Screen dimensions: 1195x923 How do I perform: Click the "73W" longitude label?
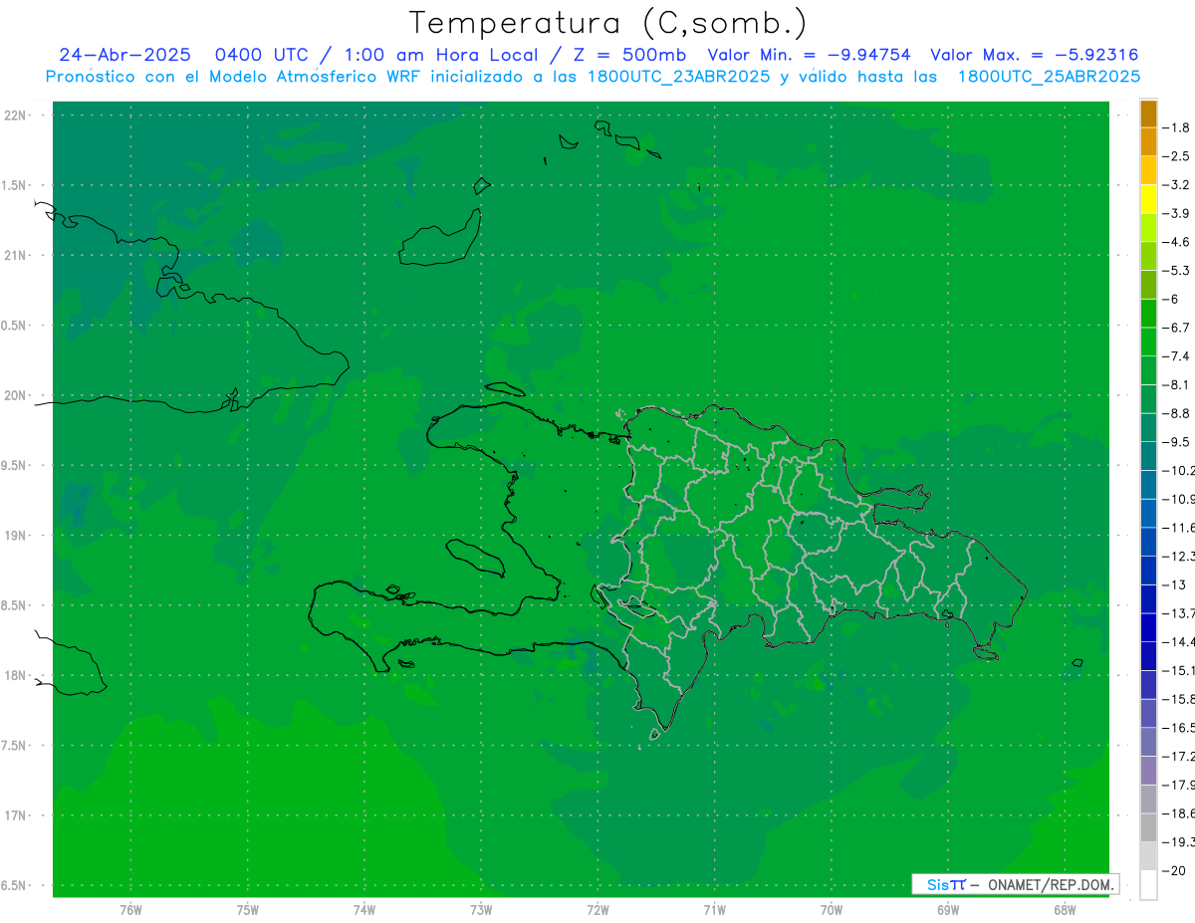coord(481,910)
